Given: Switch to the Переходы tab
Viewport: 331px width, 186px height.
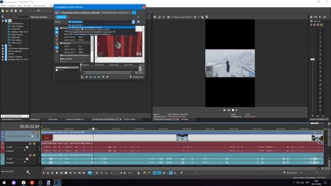Looking at the screenshot, I should click(53, 119).
